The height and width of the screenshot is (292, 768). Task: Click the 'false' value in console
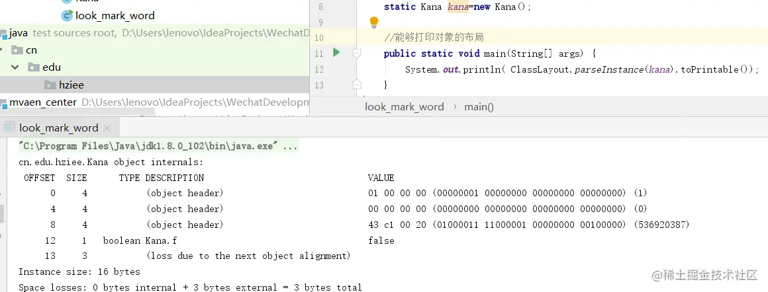[x=381, y=240]
